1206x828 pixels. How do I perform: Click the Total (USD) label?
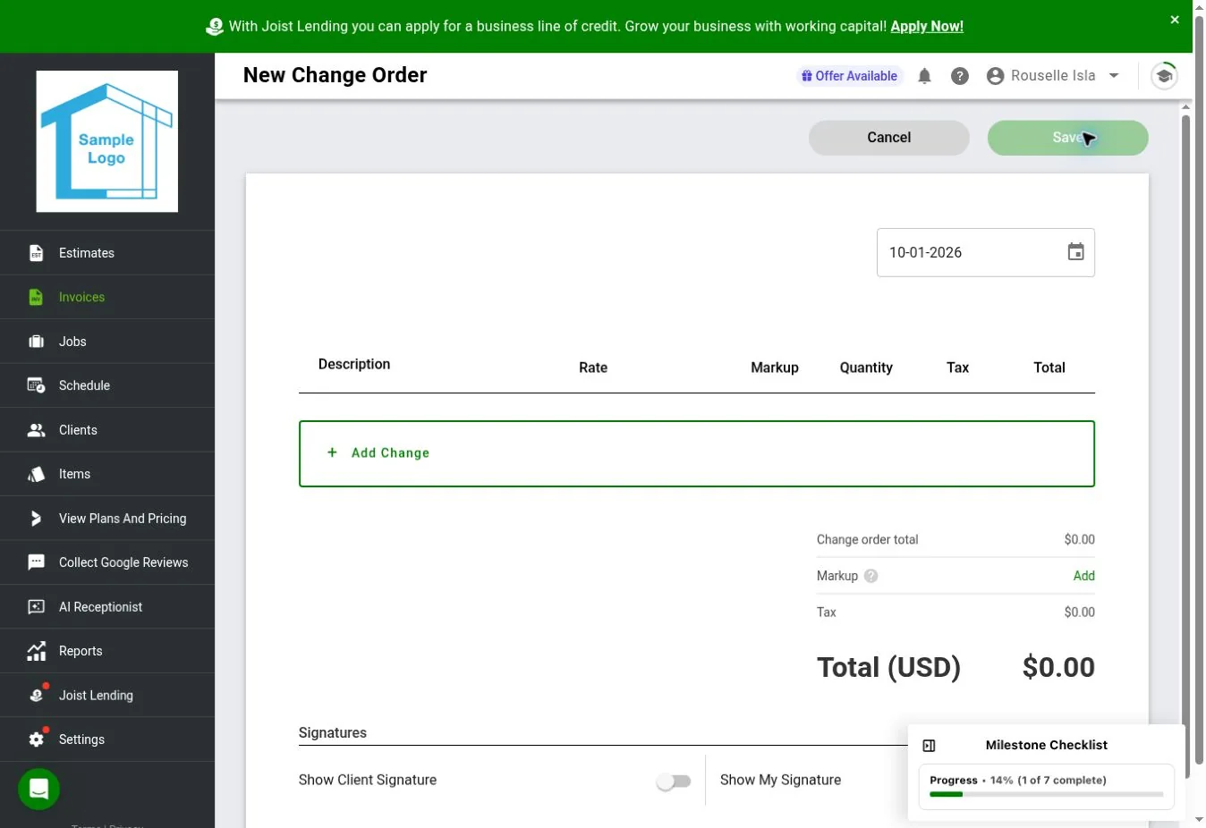[x=888, y=668]
